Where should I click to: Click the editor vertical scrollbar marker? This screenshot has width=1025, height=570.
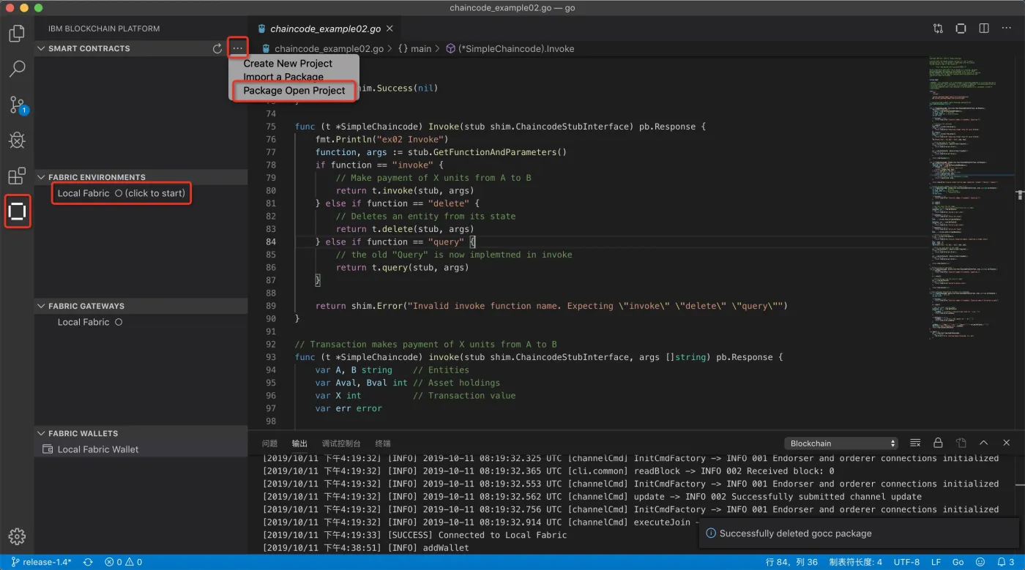[x=1020, y=195]
